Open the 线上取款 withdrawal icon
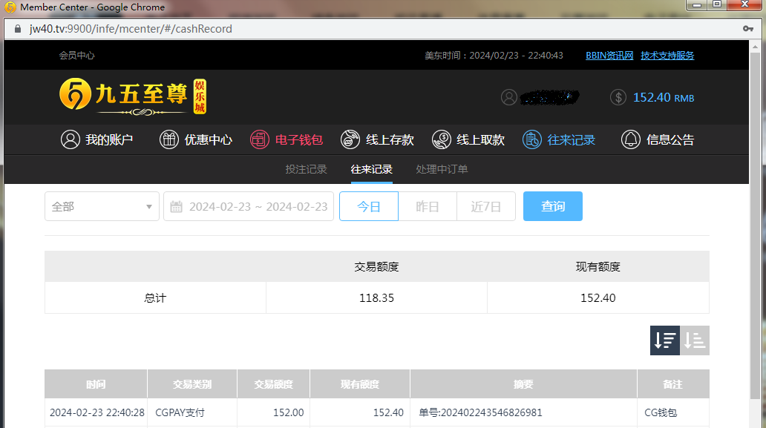 tap(441, 139)
